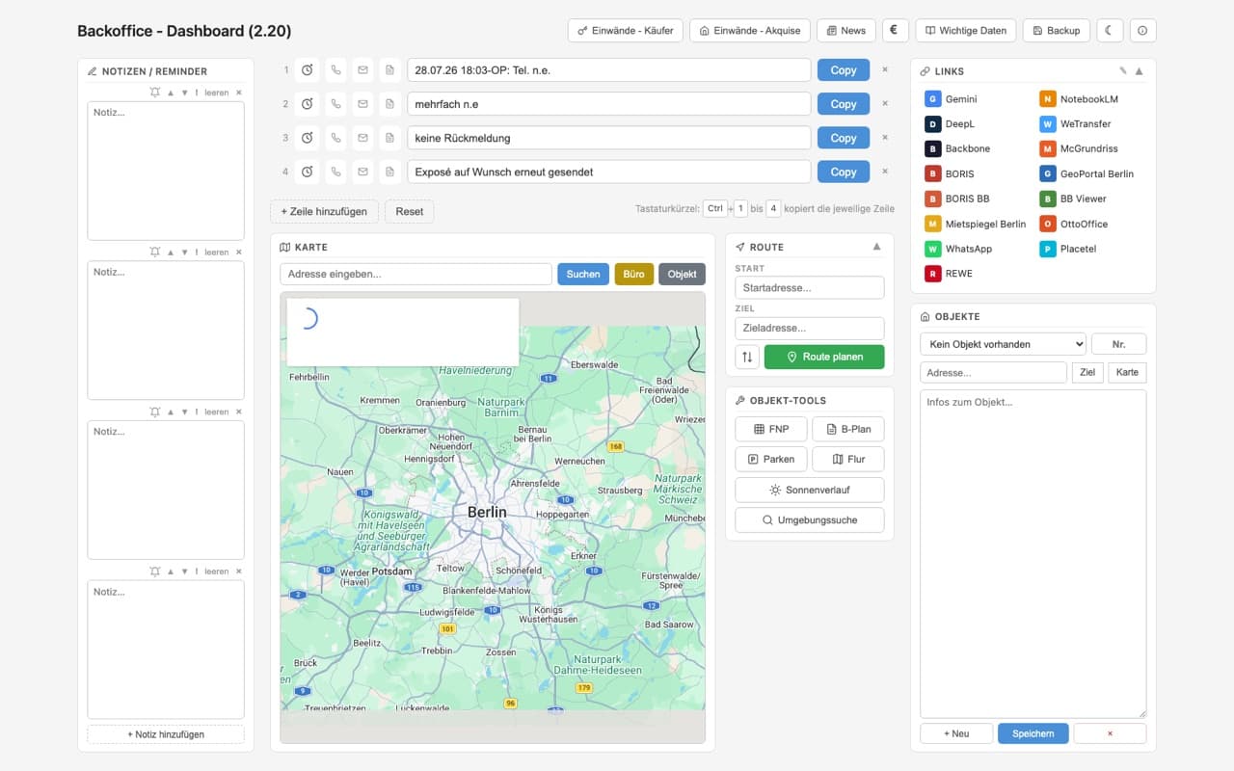Focus the Startadresse field
Screen dimensions: 1234x771
click(810, 287)
